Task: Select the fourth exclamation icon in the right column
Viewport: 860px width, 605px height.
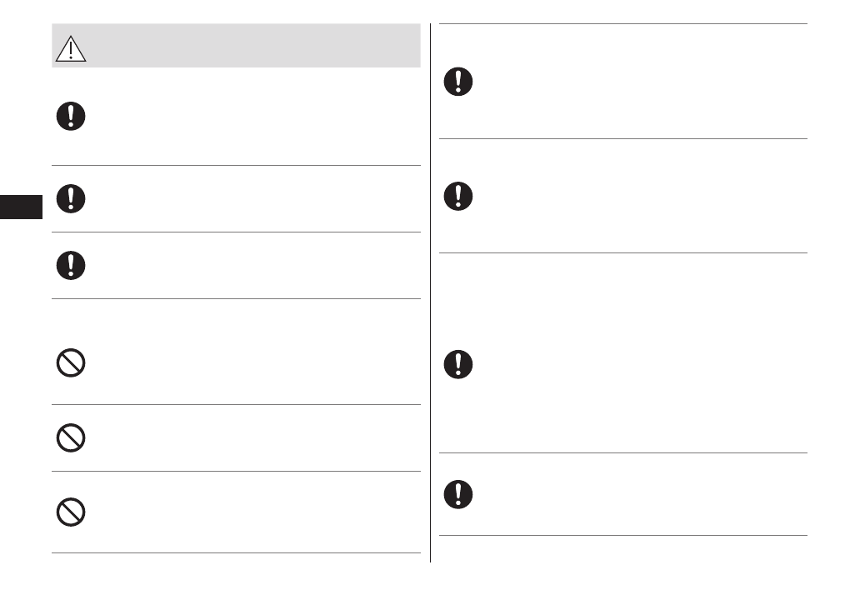Action: tap(457, 494)
